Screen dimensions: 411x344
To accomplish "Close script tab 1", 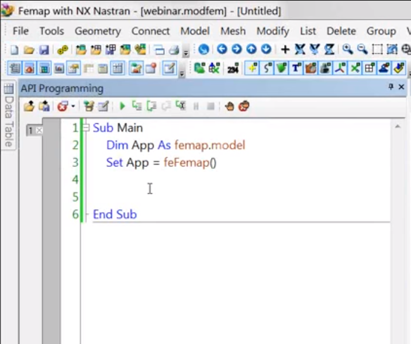I will [x=39, y=131].
